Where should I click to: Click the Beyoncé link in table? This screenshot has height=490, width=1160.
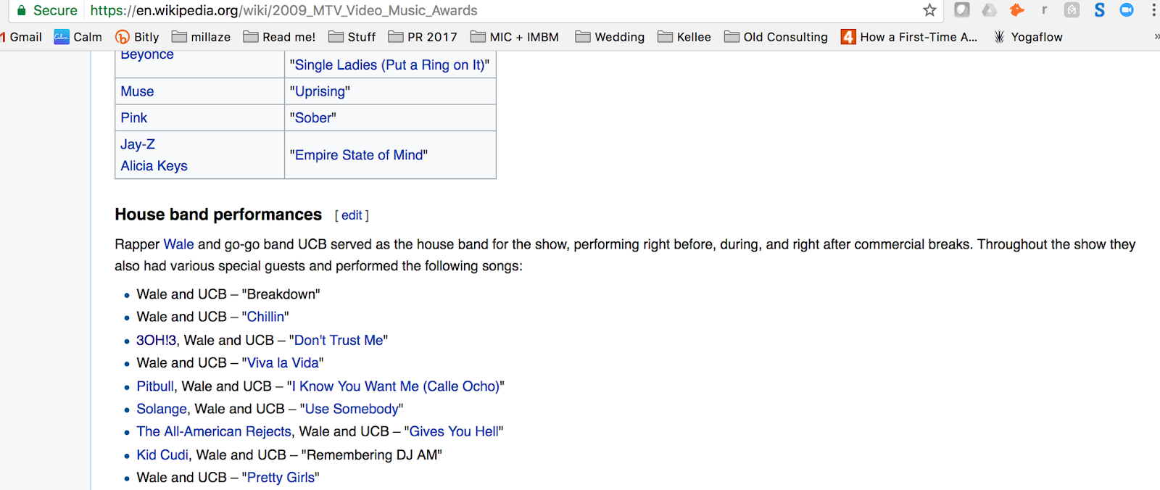(x=147, y=55)
